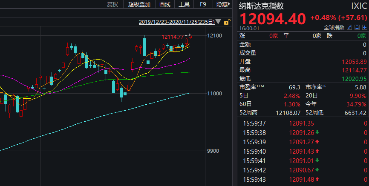
Task: Select the tick row at 15:59:37
Action: point(303,123)
